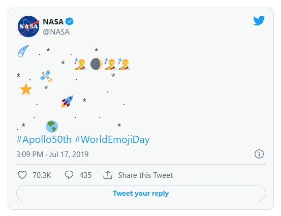281x216 pixels.
Task: Click the Tweet your reply button
Action: [141, 193]
